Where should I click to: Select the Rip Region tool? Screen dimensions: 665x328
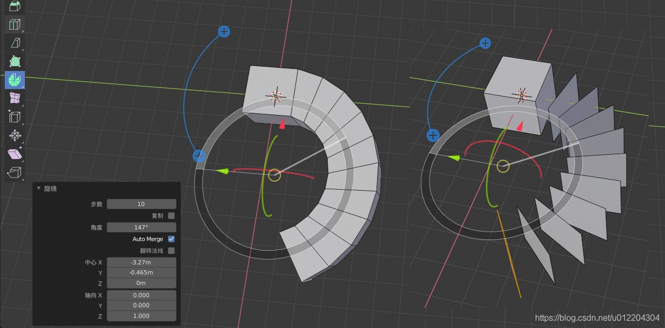15,172
